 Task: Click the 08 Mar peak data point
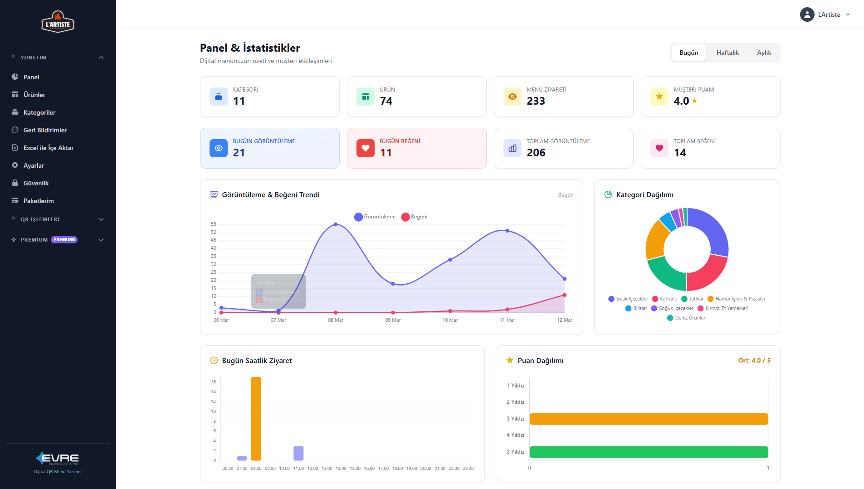pyautogui.click(x=336, y=224)
